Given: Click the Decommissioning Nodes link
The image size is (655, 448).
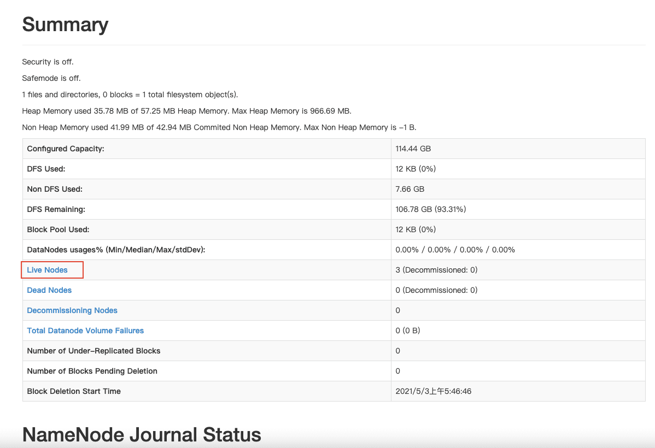Looking at the screenshot, I should point(72,310).
